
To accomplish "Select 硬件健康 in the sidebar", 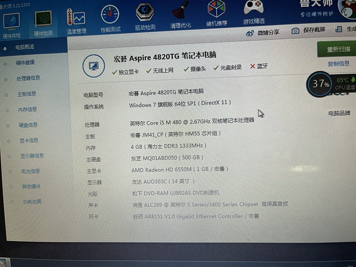I will point(25,63).
